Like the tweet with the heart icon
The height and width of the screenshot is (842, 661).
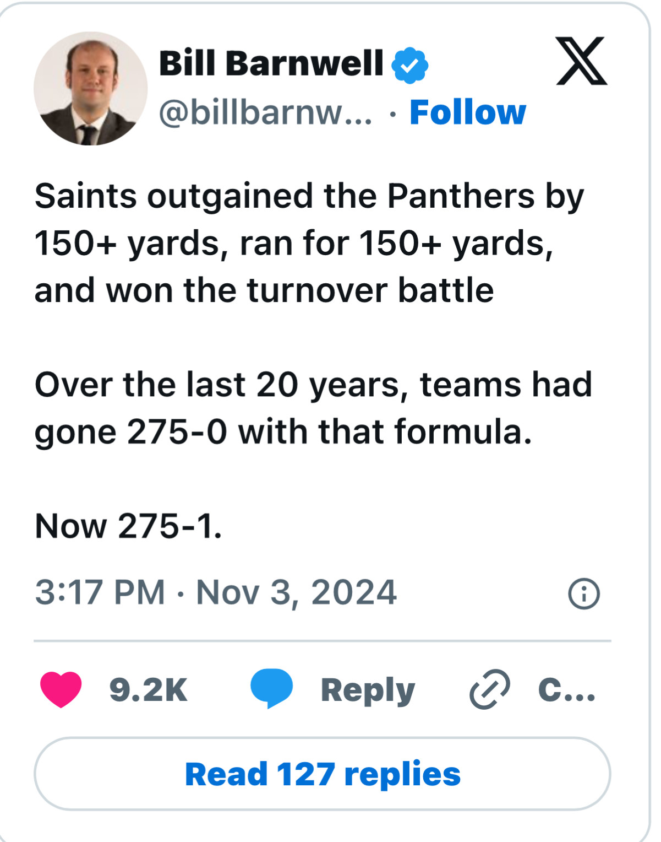click(61, 689)
